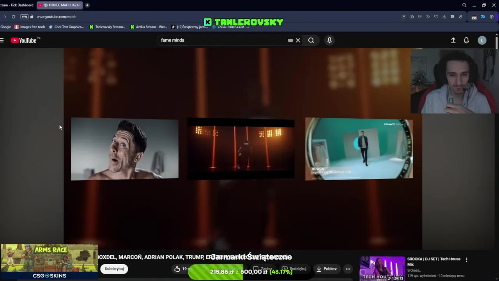
Task: Reload the page with refresh icon
Action: click(x=14, y=17)
